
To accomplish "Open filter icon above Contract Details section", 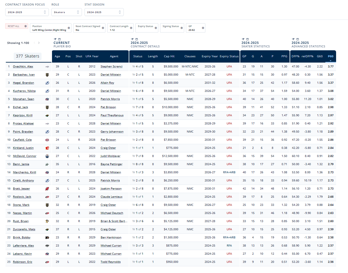I will tap(132, 39).
